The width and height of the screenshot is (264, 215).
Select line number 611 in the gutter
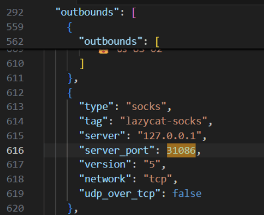click(15, 78)
